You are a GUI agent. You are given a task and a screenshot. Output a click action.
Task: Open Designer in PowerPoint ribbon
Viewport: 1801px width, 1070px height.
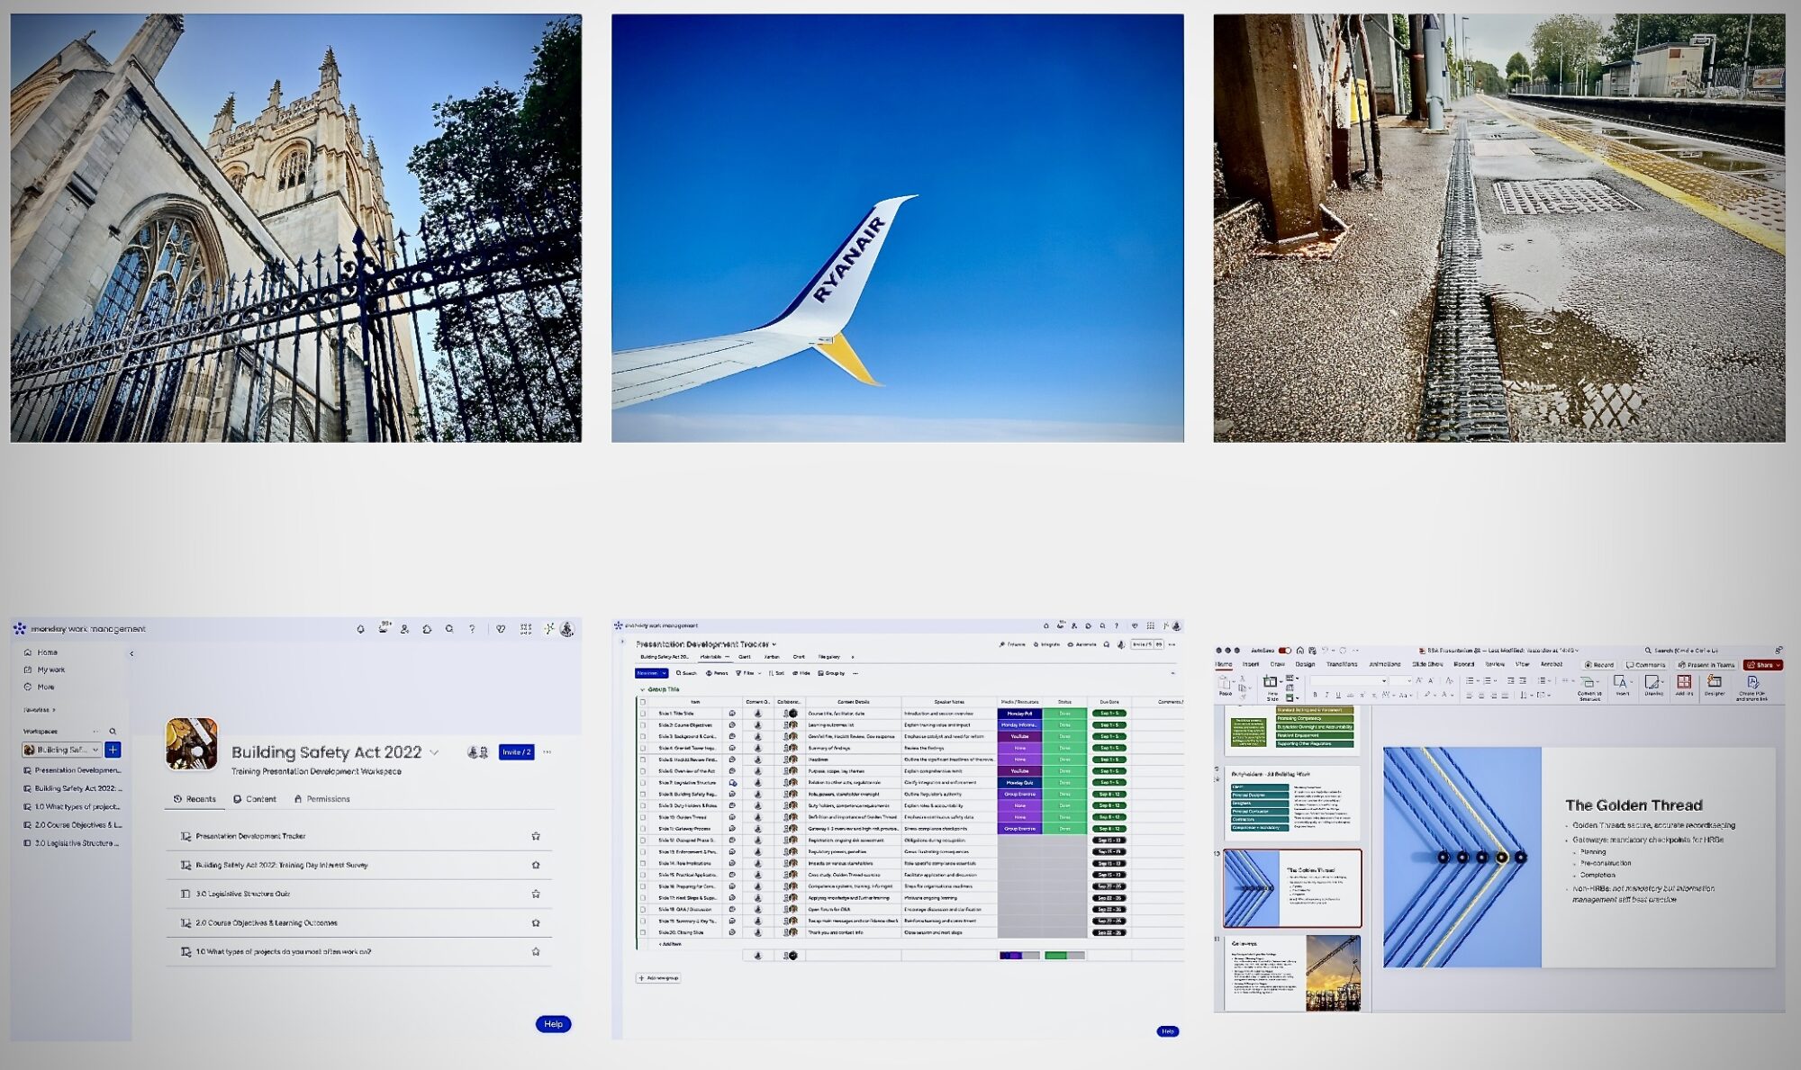point(1715,686)
